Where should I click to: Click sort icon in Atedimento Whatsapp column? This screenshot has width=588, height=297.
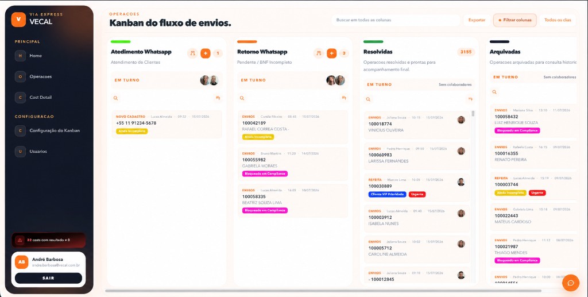[218, 98]
